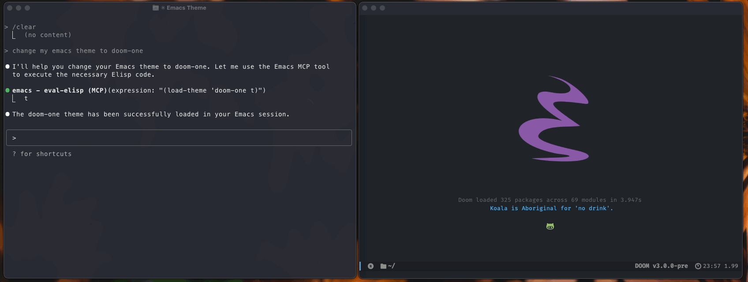The width and height of the screenshot is (748, 282).
Task: Click the '1.99' load value in the modeline
Action: pos(731,266)
